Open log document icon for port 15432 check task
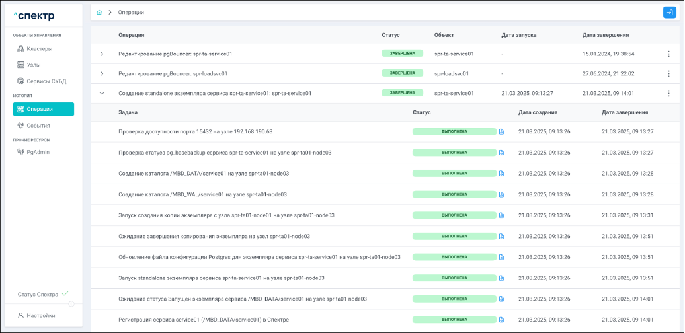 pyautogui.click(x=501, y=131)
